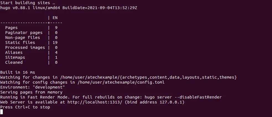Click the Static files count 19
Image resolution: width=272 pixels, height=117 pixels.
(55, 42)
